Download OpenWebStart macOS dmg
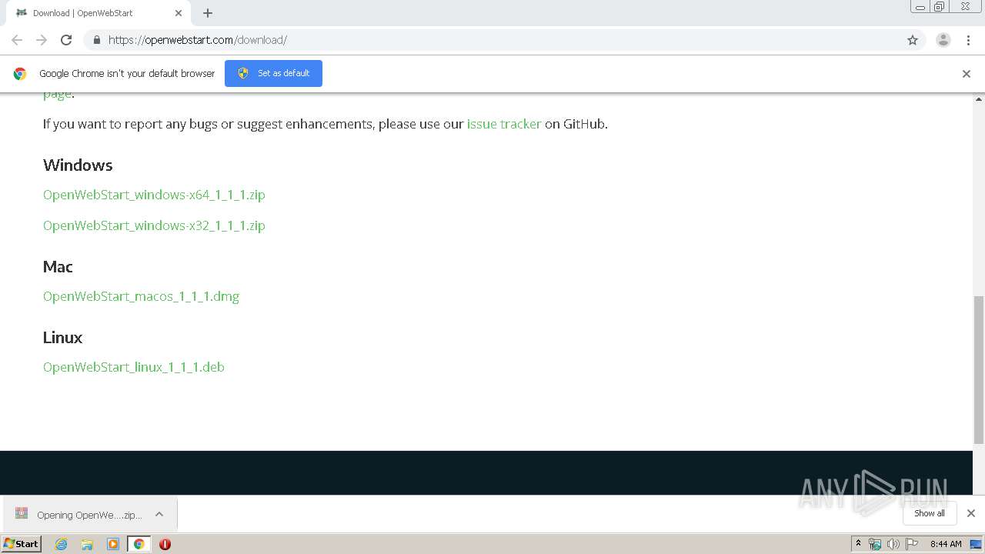The width and height of the screenshot is (985, 554). pos(141,296)
